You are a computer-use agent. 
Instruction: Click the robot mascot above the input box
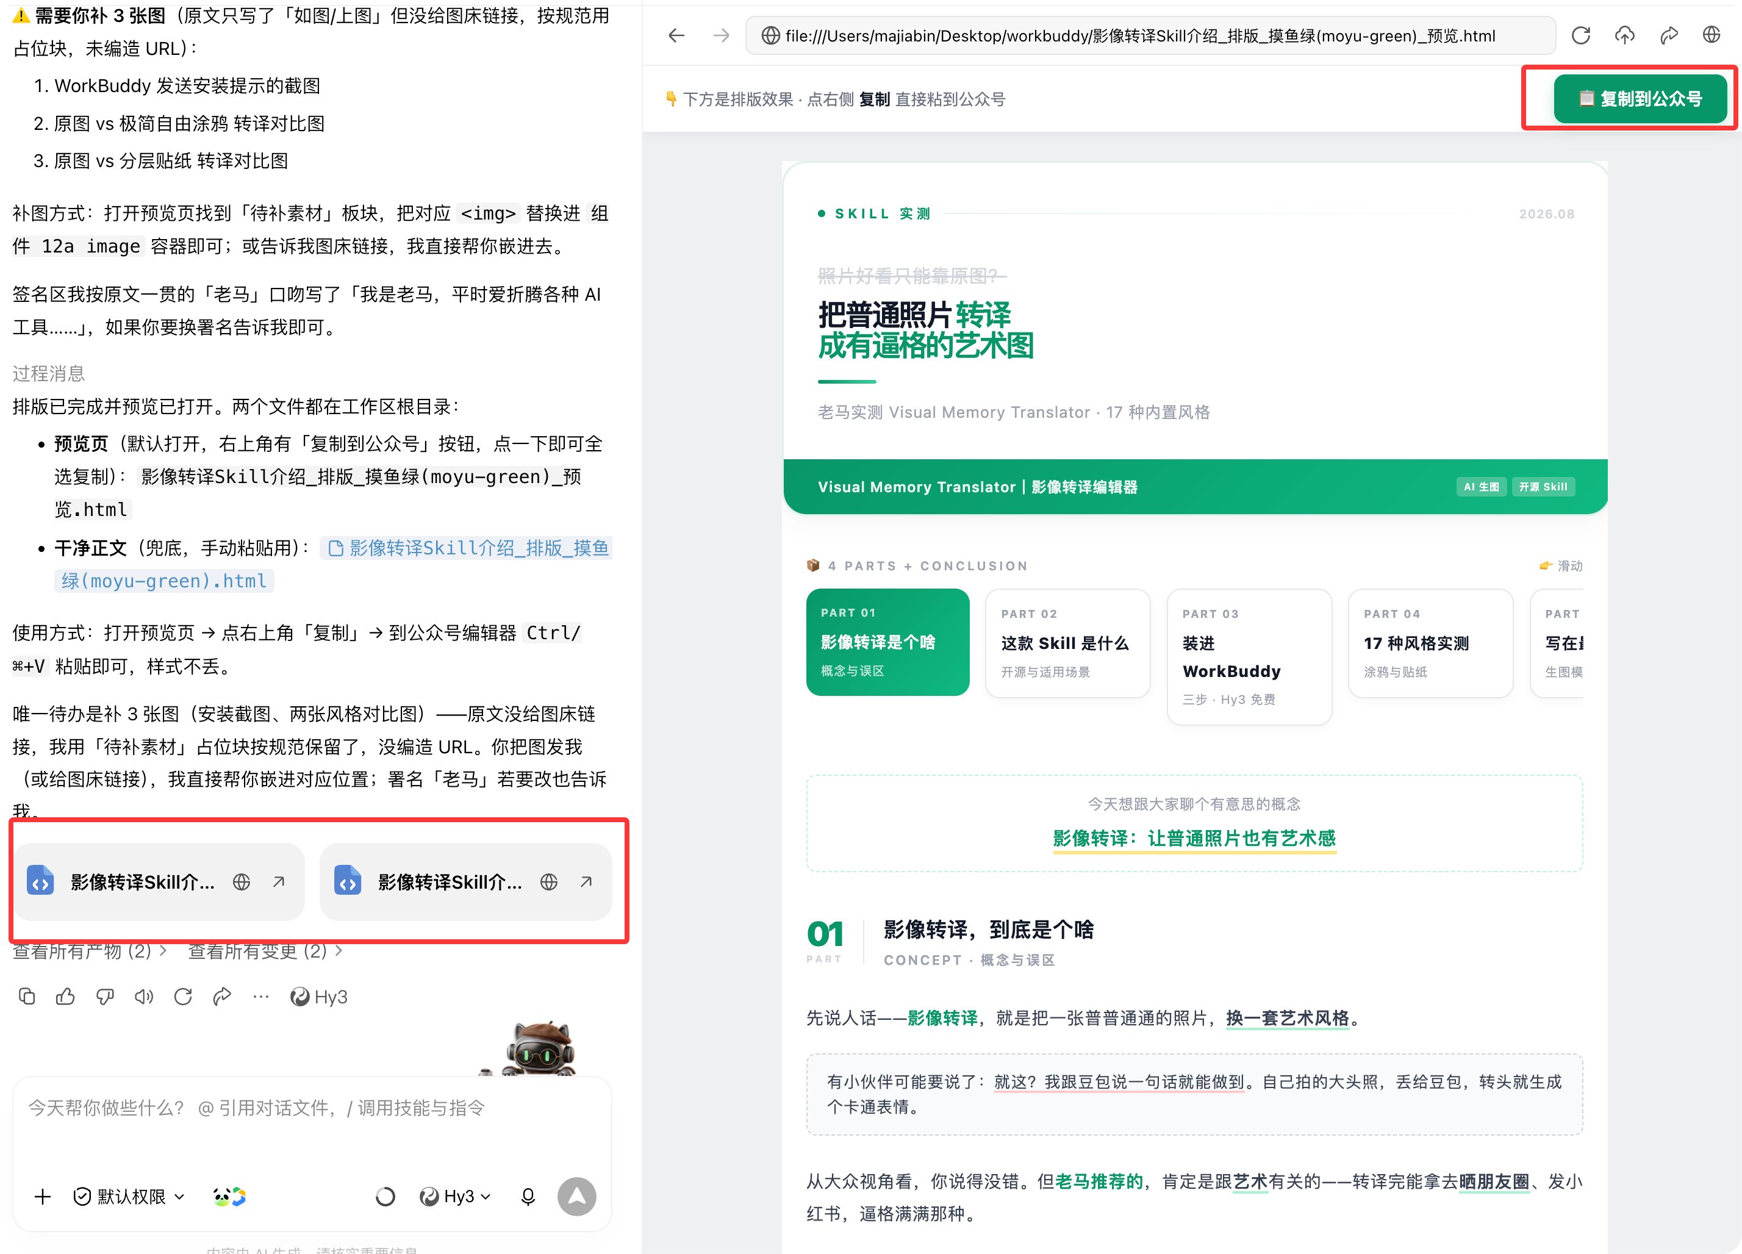tap(539, 1048)
